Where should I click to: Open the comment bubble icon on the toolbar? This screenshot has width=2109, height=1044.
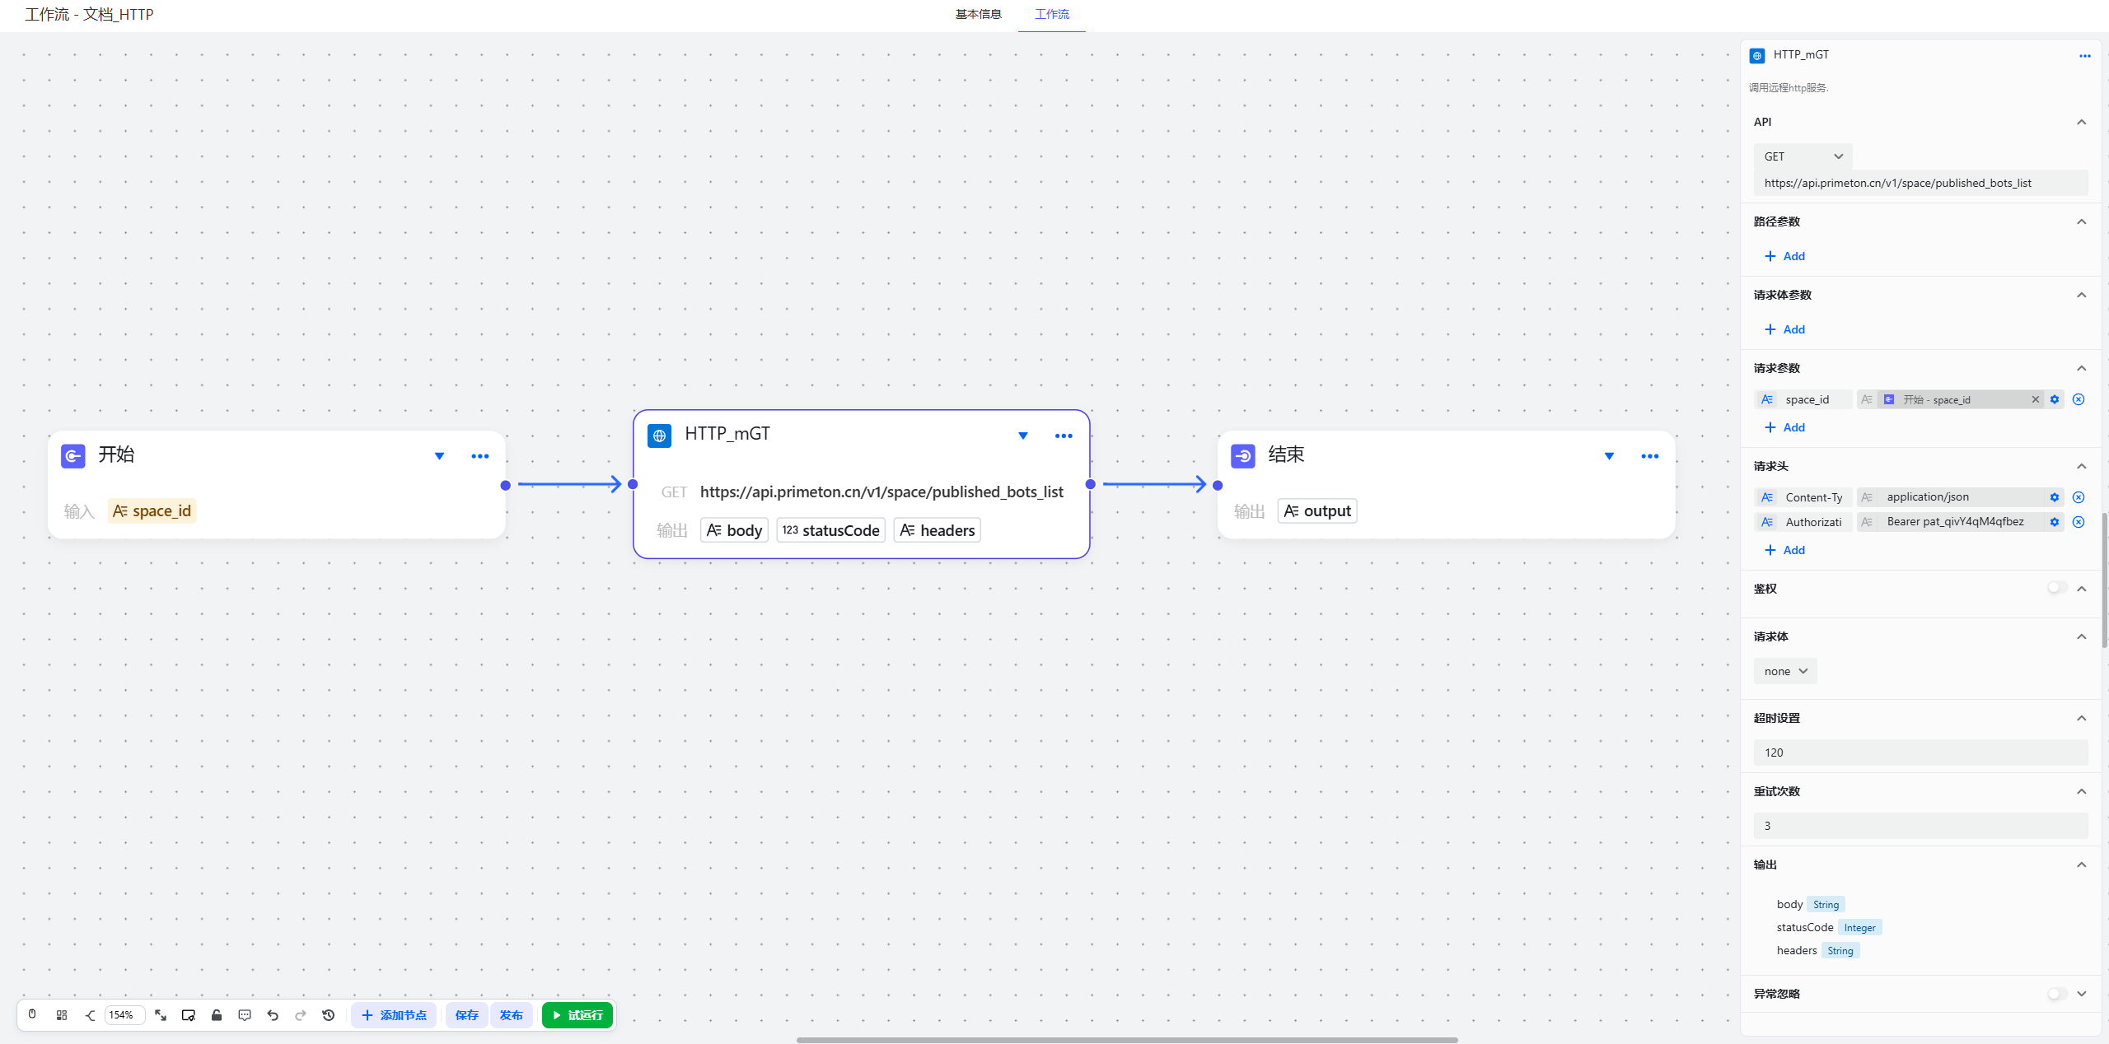(x=245, y=1015)
